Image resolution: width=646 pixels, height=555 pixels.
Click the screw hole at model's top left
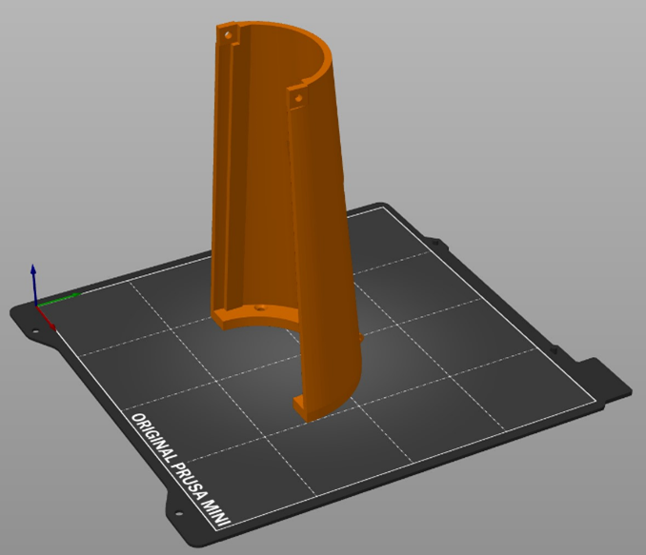228,35
